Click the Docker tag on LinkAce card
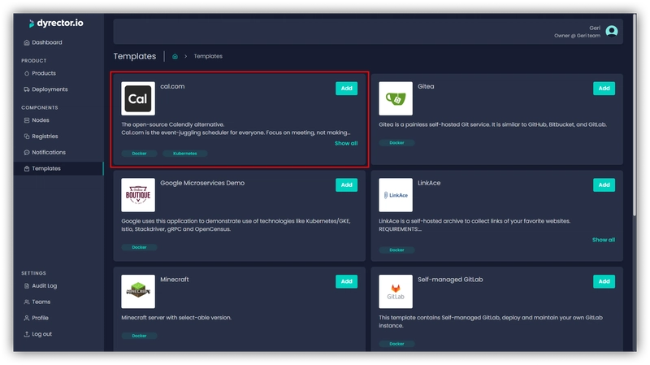The width and height of the screenshot is (650, 365). click(x=396, y=250)
